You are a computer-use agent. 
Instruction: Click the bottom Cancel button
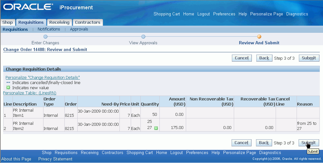tap(241, 143)
